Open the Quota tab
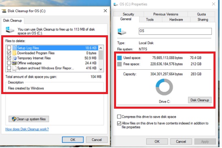222x148 pixels. tap(201, 14)
